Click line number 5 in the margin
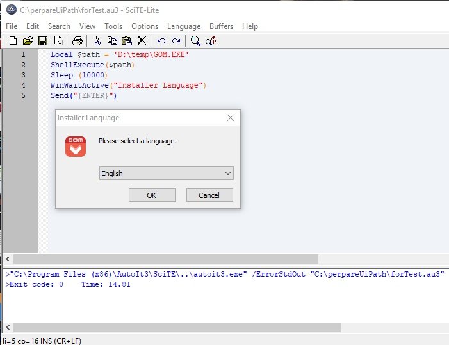Image resolution: width=449 pixels, height=345 pixels. 23,95
